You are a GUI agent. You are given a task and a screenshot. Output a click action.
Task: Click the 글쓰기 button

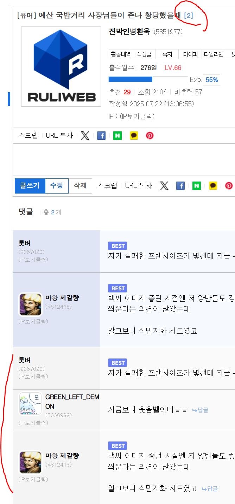(x=30, y=186)
